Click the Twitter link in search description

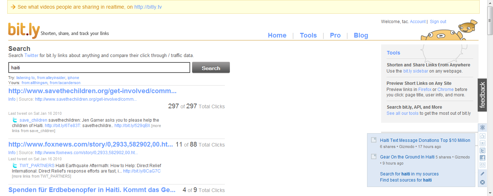coord(31,56)
